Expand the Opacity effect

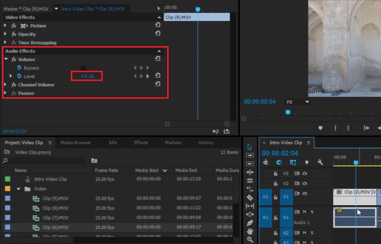pyautogui.click(x=5, y=34)
